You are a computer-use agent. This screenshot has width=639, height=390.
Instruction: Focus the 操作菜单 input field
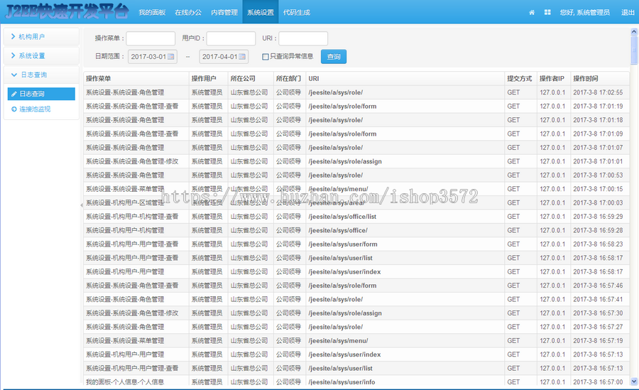pyautogui.click(x=151, y=38)
